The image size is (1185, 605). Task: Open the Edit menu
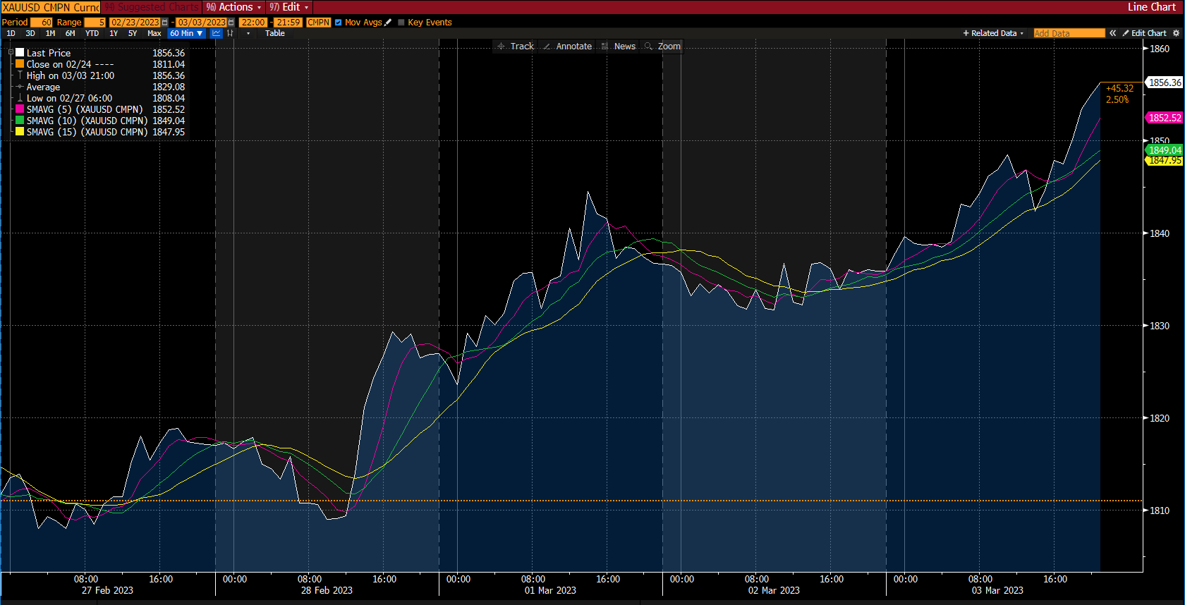(x=289, y=7)
